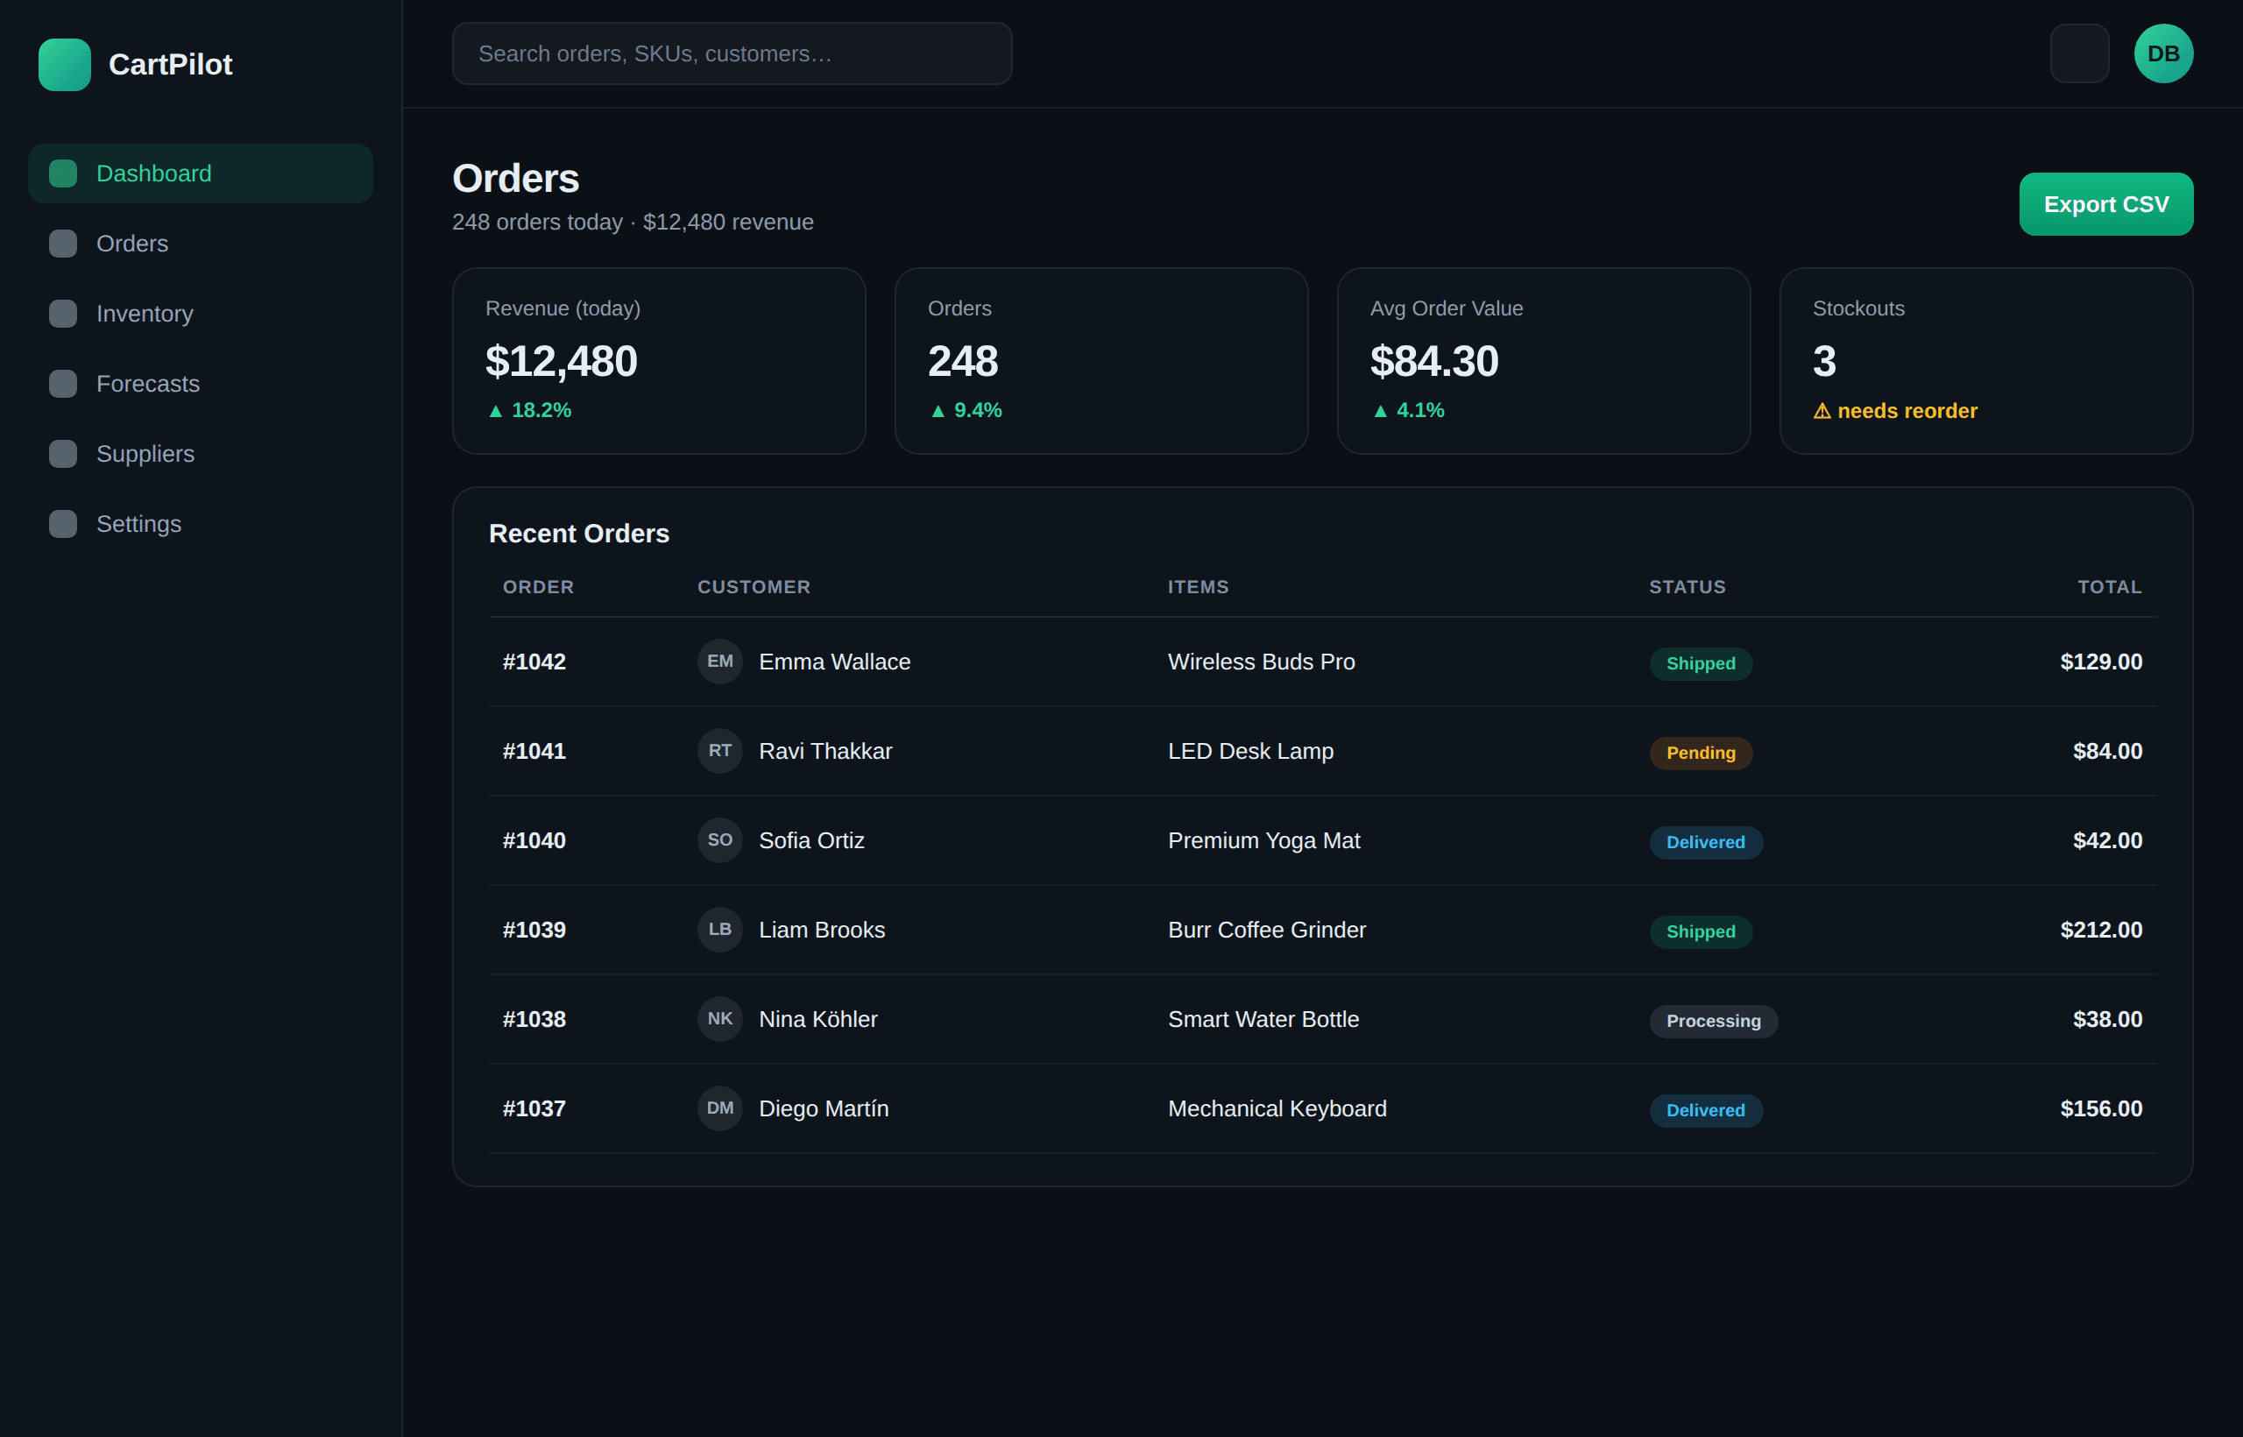The height and width of the screenshot is (1437, 2243).
Task: Click customer name Ravi Thakkar
Action: click(824, 751)
